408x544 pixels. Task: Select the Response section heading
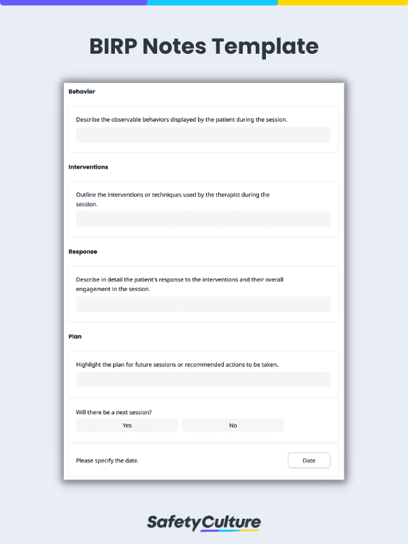pos(82,252)
